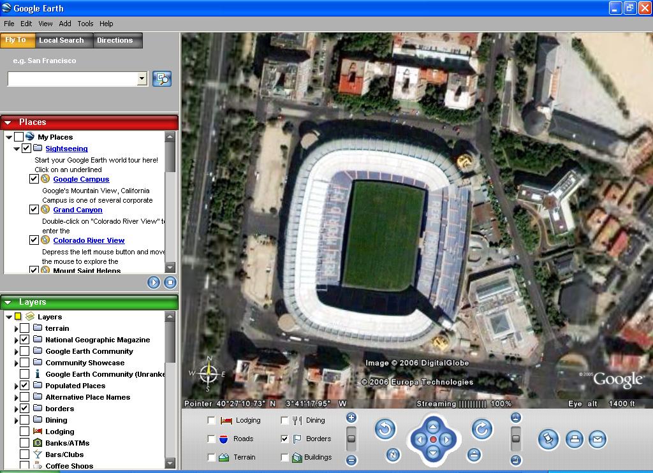This screenshot has height=473, width=653.
Task: Reset north with the N button
Action: point(393,455)
